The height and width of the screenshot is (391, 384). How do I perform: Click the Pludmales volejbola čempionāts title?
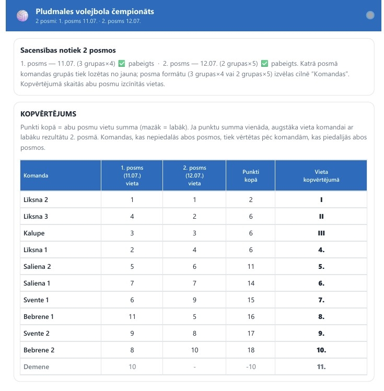(95, 11)
